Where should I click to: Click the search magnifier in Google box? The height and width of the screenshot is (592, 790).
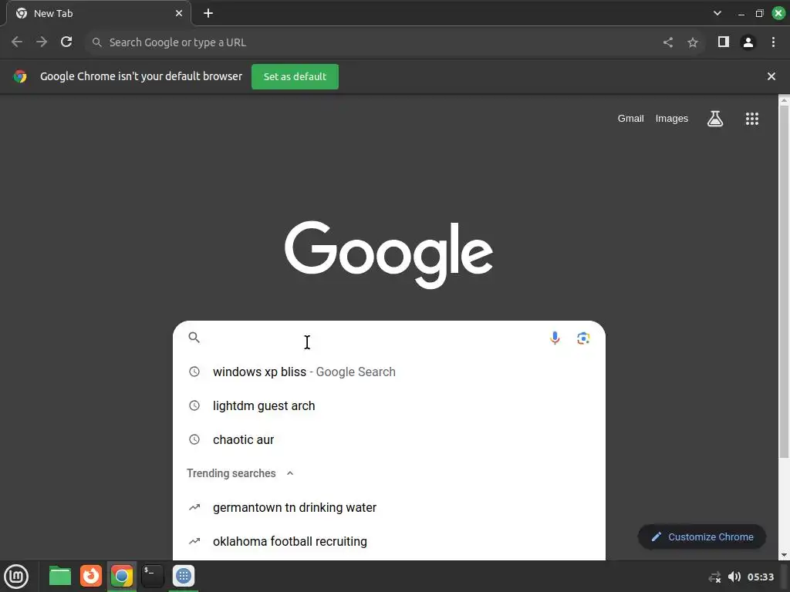click(194, 338)
